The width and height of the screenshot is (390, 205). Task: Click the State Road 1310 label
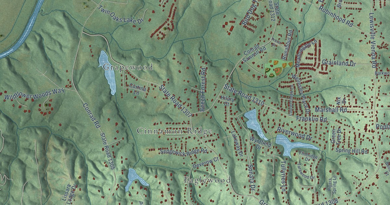(244, 95)
